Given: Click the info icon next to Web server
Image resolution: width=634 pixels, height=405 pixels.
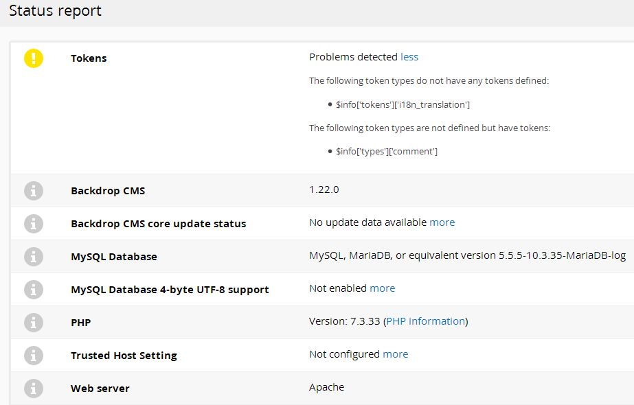Looking at the screenshot, I should [34, 389].
